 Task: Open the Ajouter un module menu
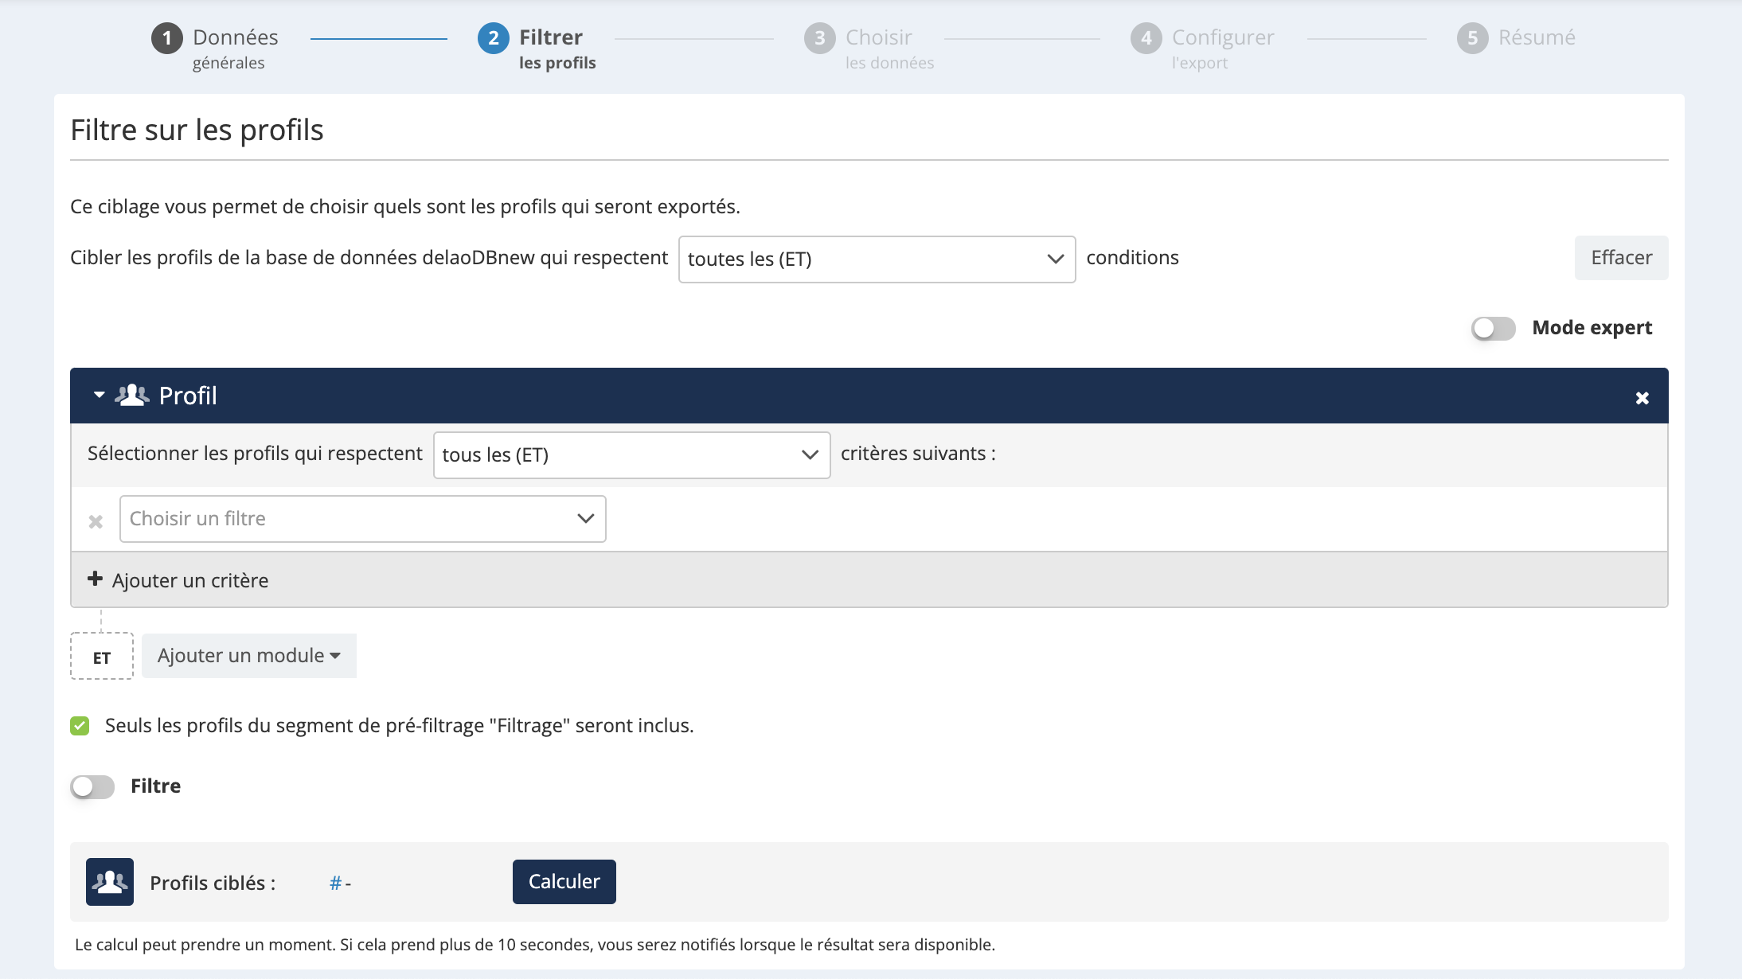(x=248, y=656)
